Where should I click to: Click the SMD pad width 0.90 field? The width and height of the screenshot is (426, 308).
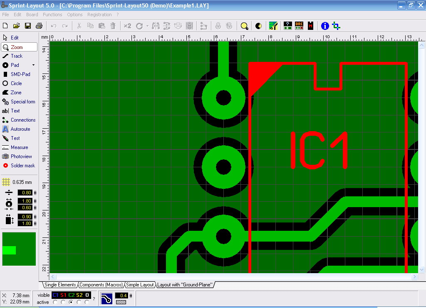pos(25,217)
